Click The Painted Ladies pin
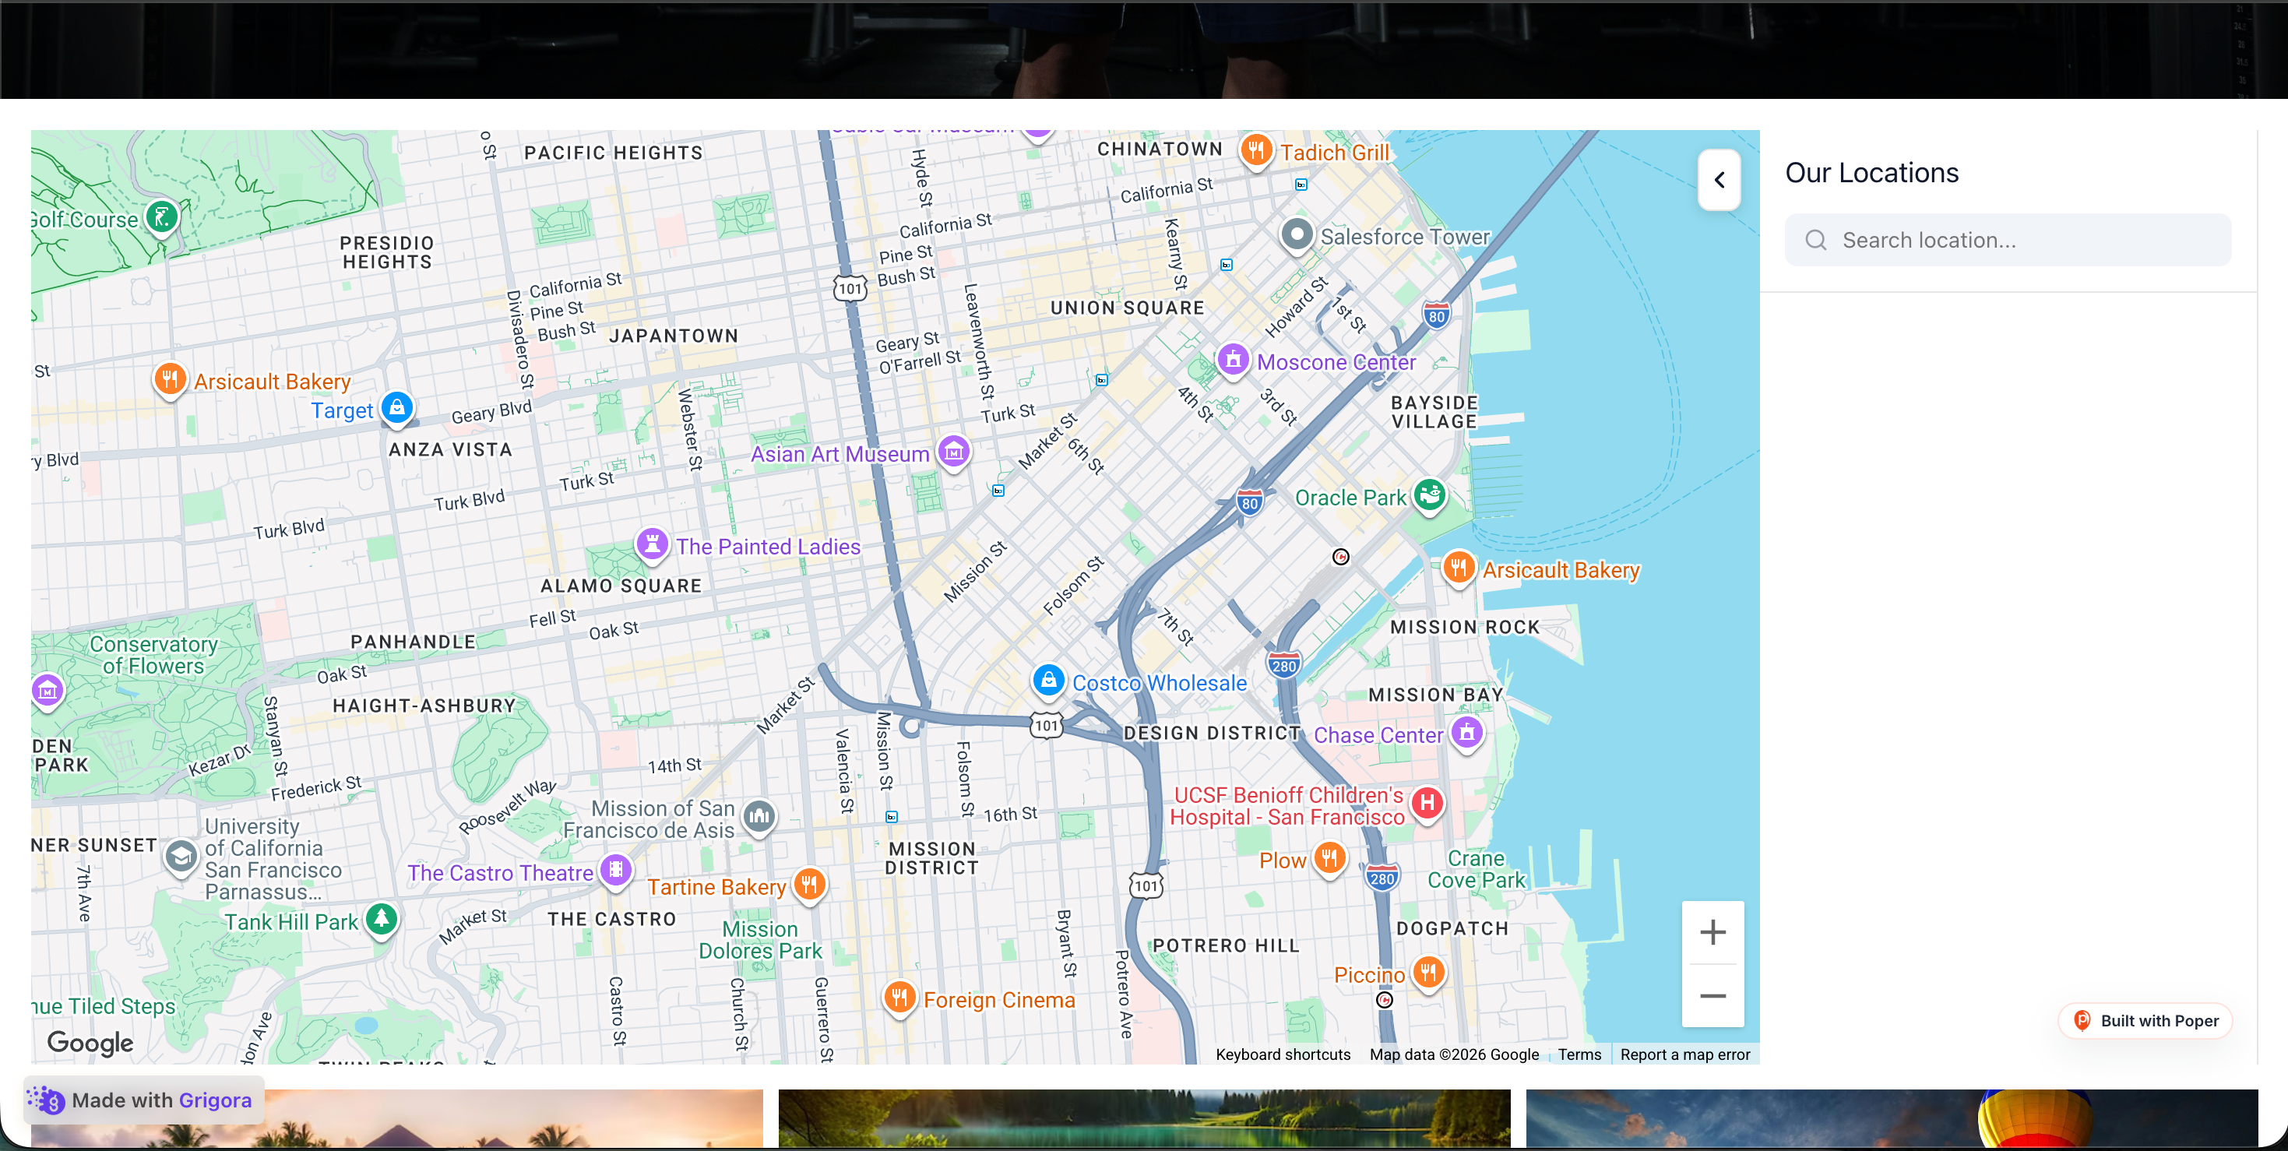2288x1151 pixels. 652,544
